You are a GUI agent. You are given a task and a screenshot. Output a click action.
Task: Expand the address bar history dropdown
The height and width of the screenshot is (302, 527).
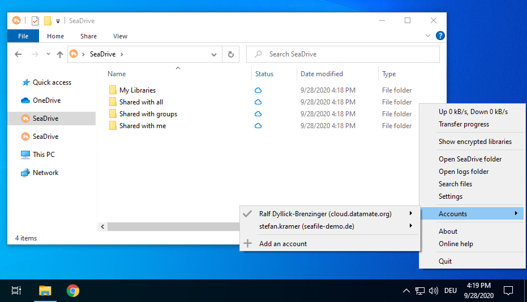tap(214, 55)
